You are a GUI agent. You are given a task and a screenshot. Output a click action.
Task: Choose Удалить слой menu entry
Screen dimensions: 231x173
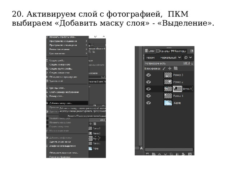coord(67,81)
